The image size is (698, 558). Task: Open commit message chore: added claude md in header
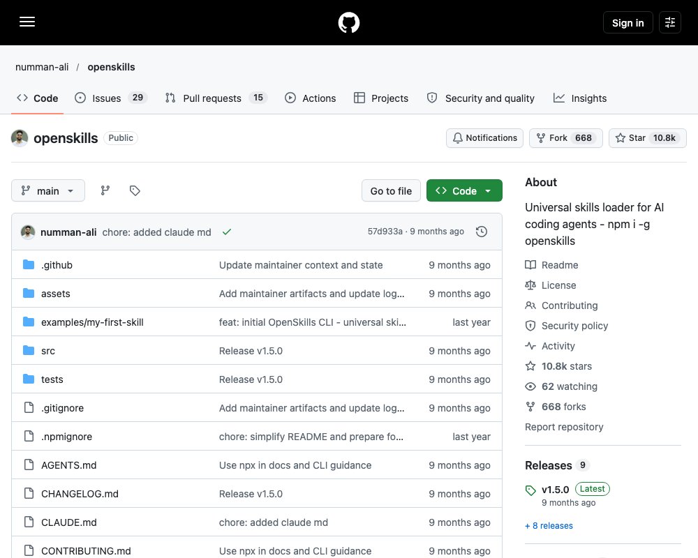[156, 232]
